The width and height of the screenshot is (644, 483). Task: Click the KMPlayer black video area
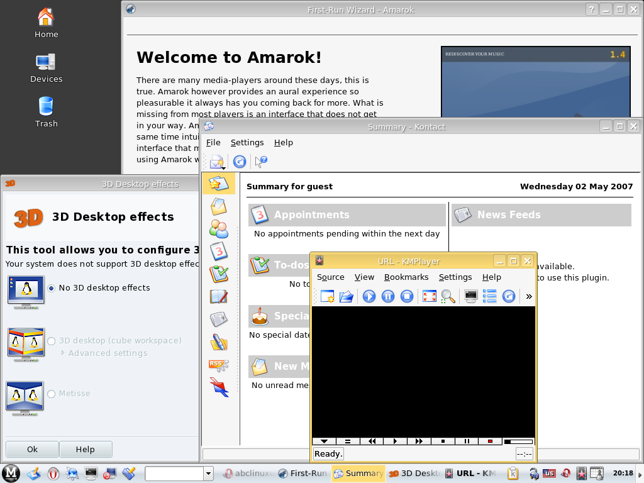tap(423, 372)
